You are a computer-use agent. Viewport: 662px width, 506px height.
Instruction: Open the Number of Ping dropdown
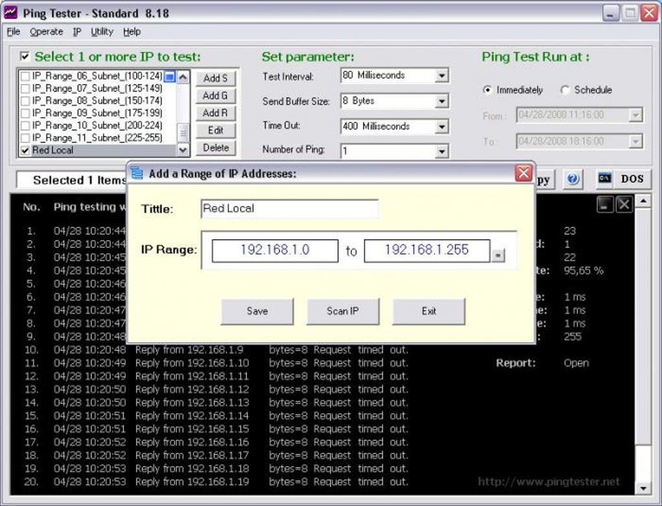(x=441, y=151)
